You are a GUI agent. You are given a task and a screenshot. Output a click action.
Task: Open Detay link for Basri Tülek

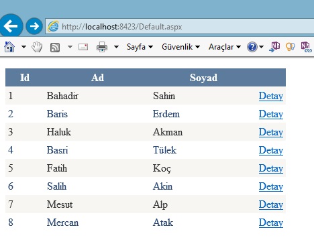[271, 150]
